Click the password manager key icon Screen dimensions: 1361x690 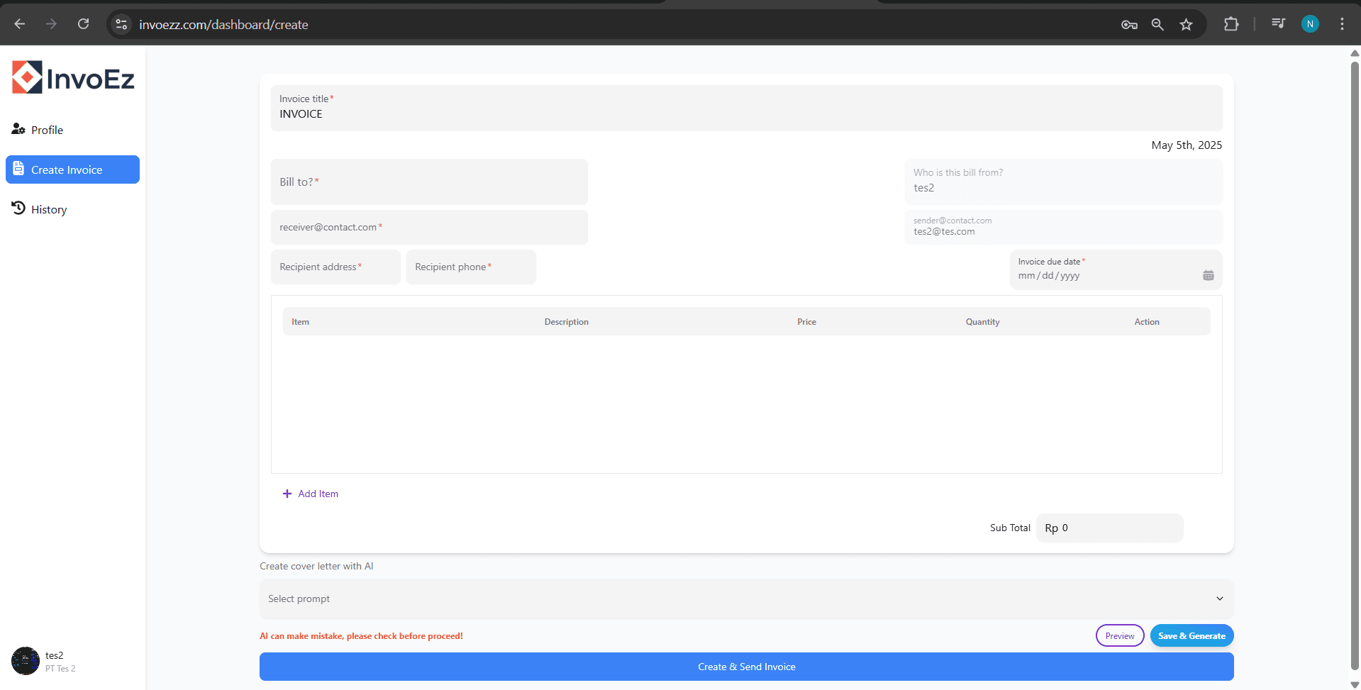click(1129, 24)
